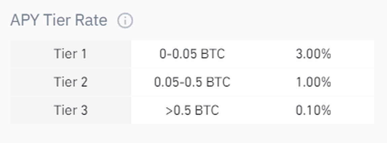Viewport: 387px width, 143px height.
Task: Click the info icon beside APY Tier Rate
Action: pyautogui.click(x=125, y=21)
